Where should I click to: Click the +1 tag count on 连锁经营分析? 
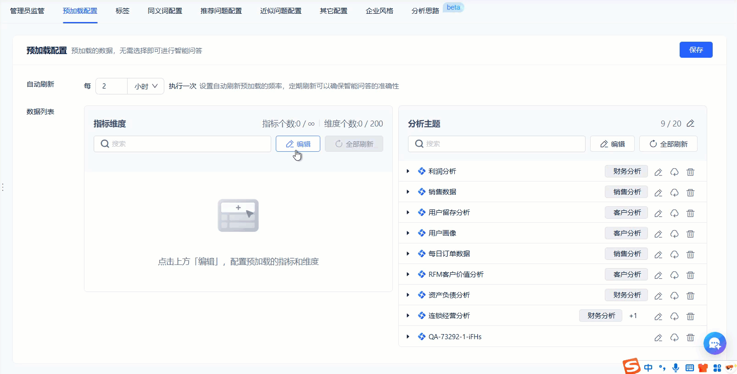[x=633, y=316]
